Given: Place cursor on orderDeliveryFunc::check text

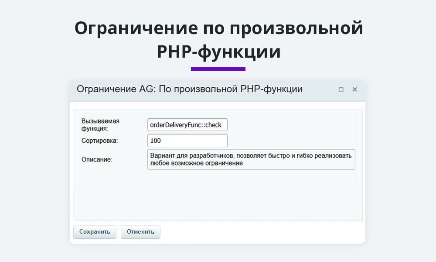Looking at the screenshot, I should (186, 125).
